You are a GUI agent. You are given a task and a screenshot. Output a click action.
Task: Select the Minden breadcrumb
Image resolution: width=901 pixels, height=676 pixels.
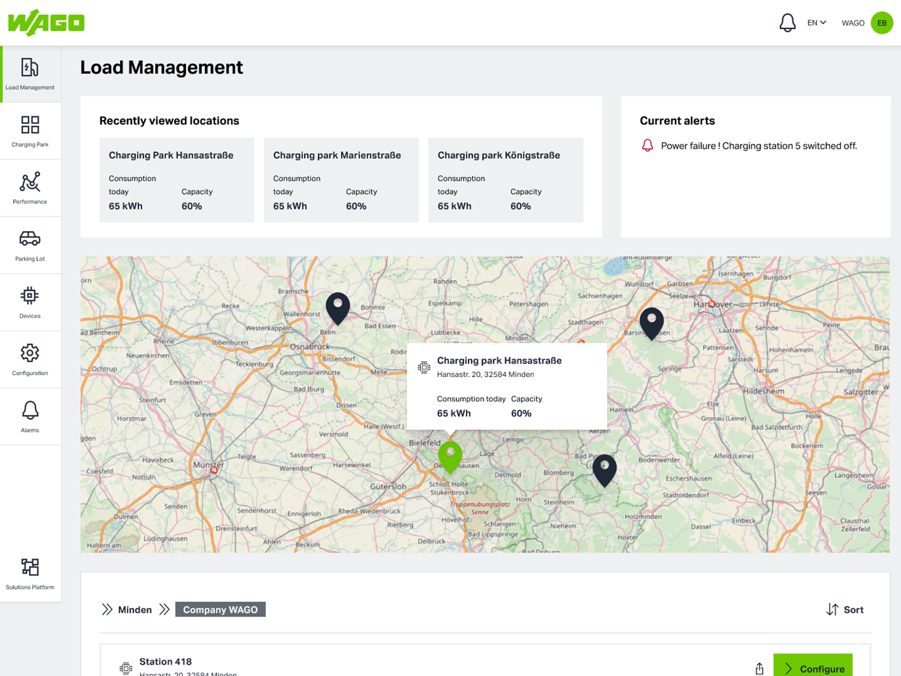tap(135, 610)
